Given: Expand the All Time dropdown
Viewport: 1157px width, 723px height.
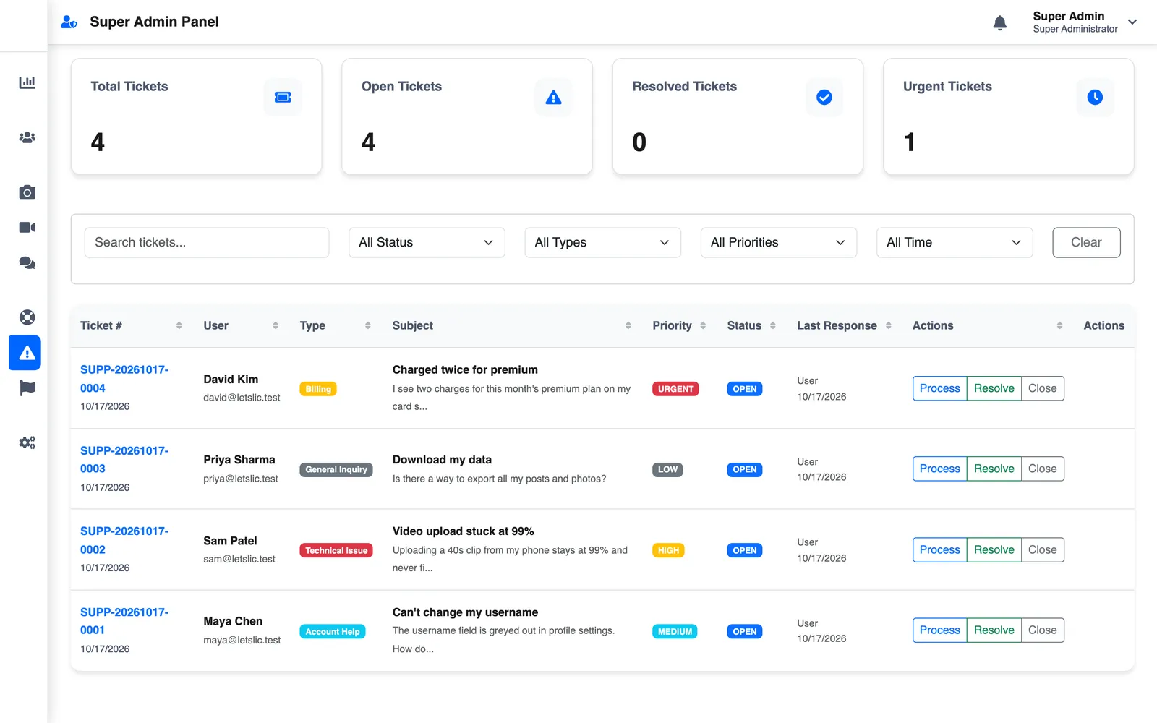Looking at the screenshot, I should [955, 242].
